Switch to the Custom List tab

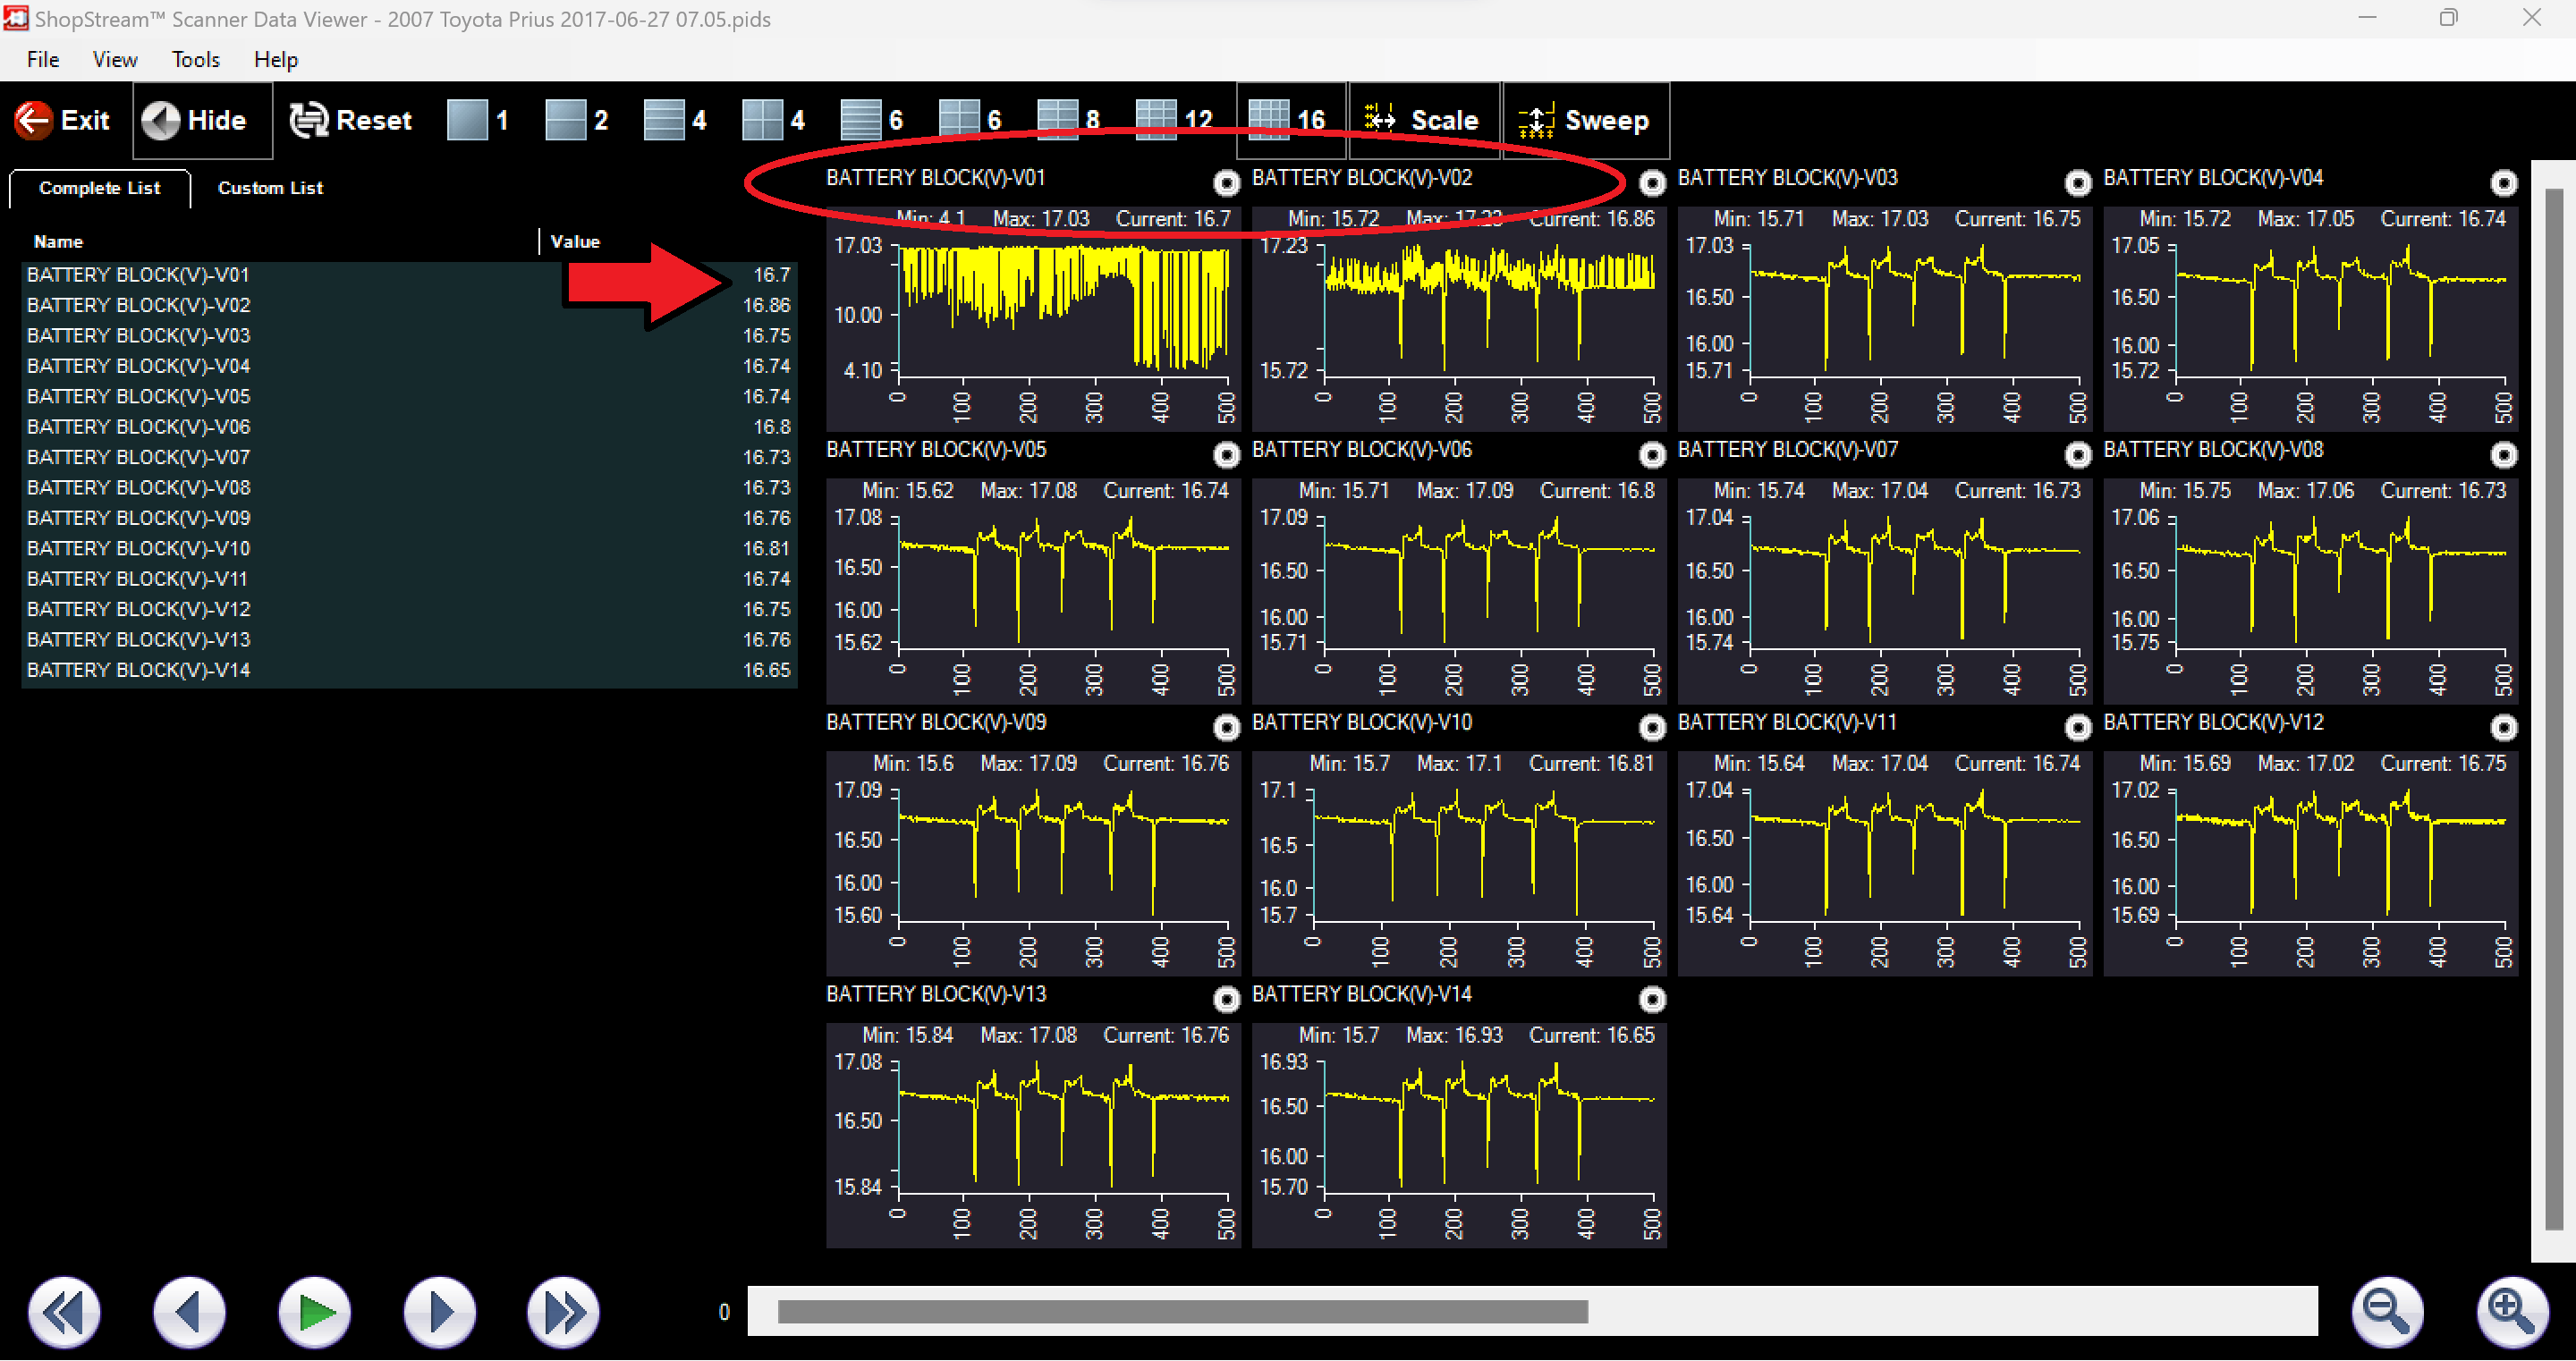coord(269,187)
